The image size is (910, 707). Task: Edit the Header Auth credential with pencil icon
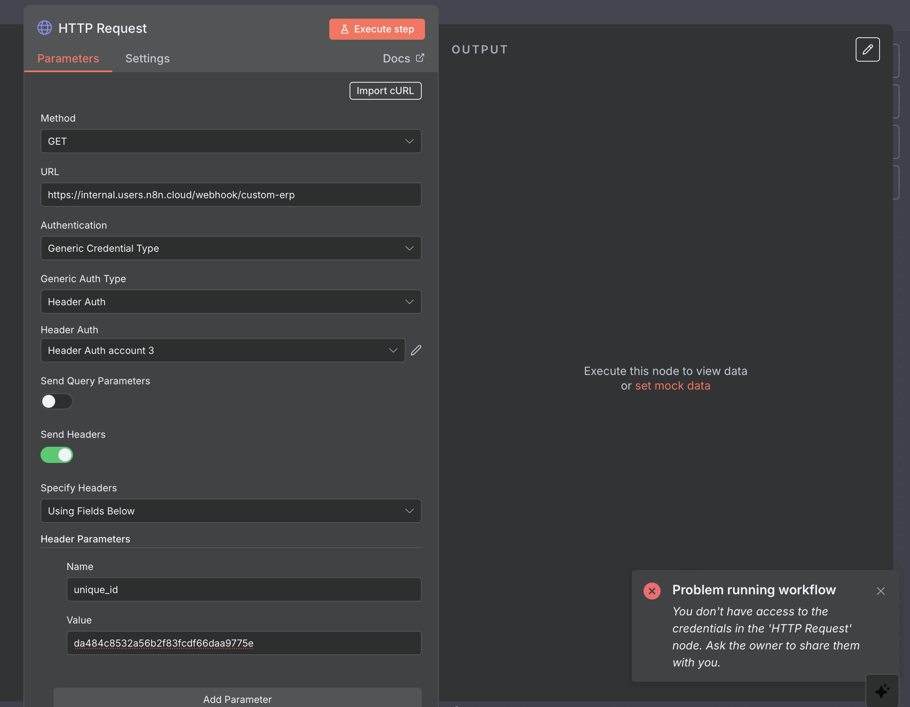416,350
